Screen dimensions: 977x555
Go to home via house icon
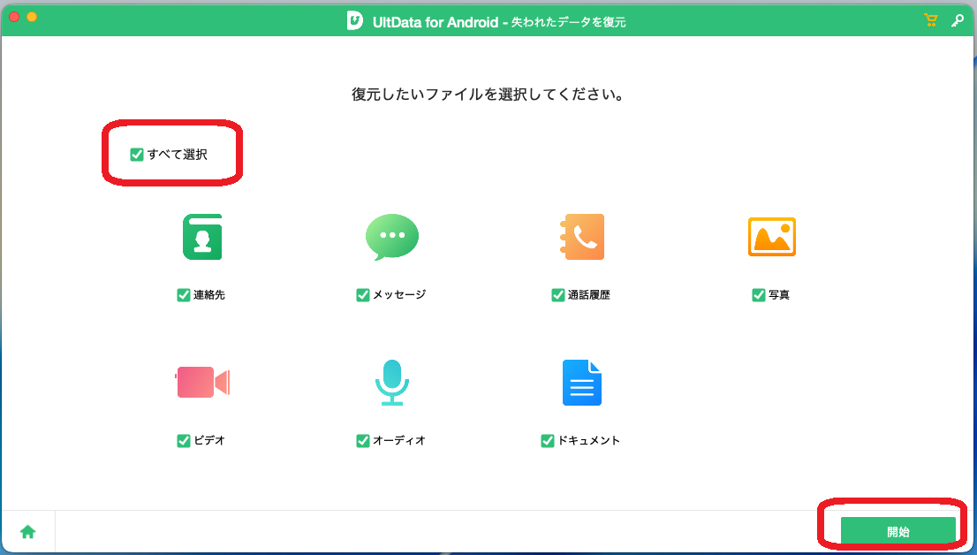[x=28, y=532]
